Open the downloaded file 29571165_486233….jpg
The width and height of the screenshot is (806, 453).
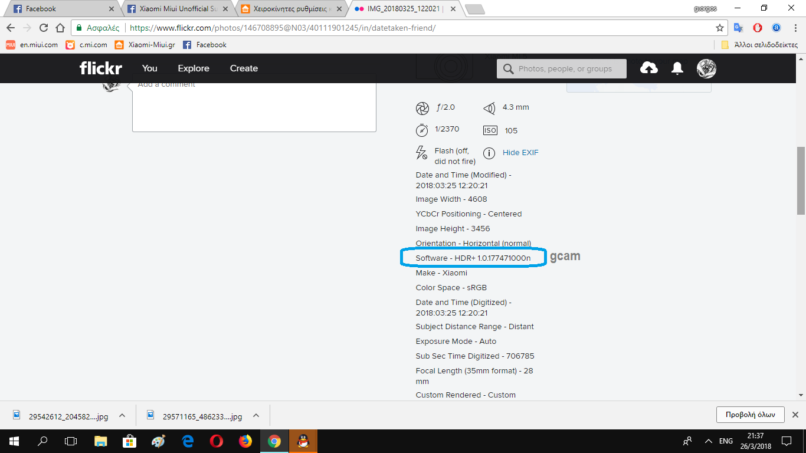(194, 416)
